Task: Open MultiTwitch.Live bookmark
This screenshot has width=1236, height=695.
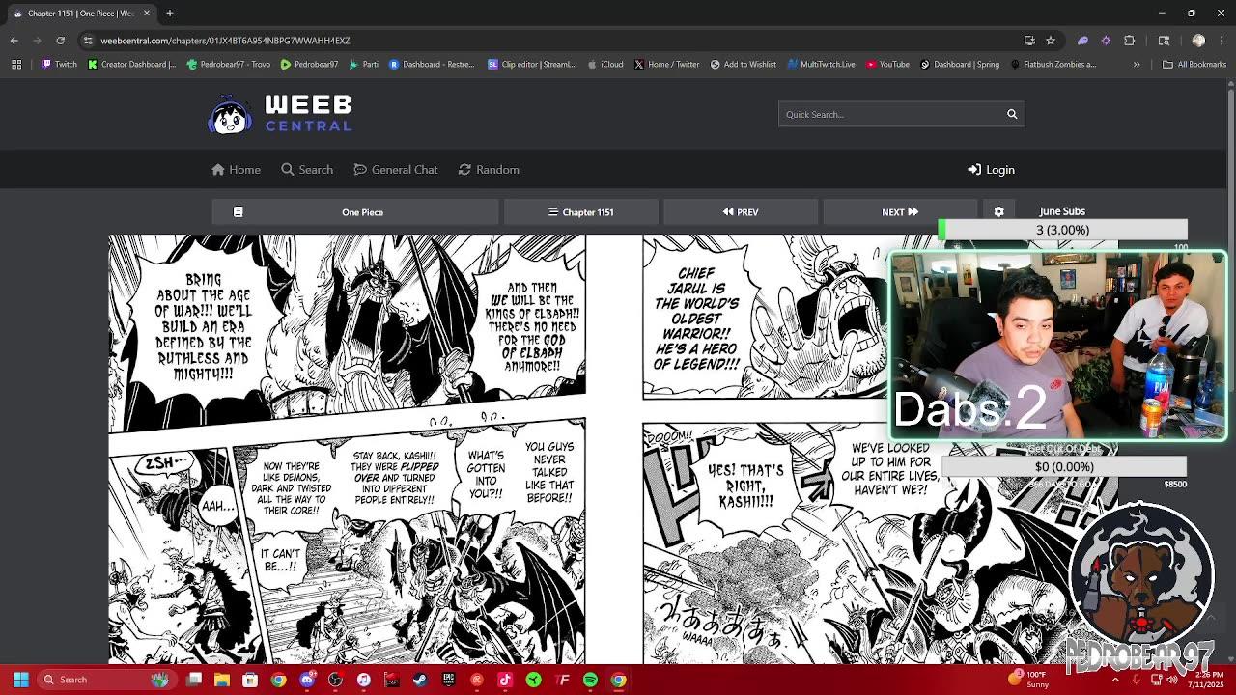Action: click(x=821, y=65)
